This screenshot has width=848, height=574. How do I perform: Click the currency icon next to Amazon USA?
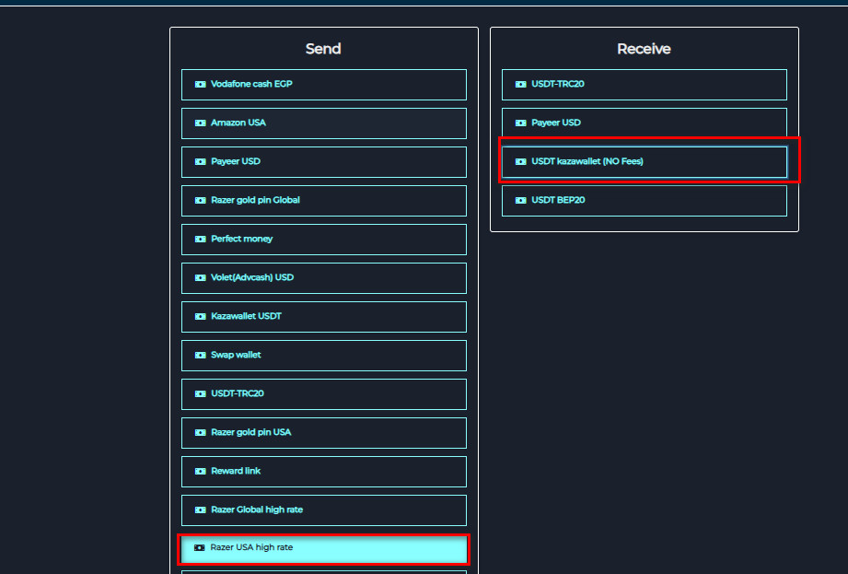(x=200, y=123)
